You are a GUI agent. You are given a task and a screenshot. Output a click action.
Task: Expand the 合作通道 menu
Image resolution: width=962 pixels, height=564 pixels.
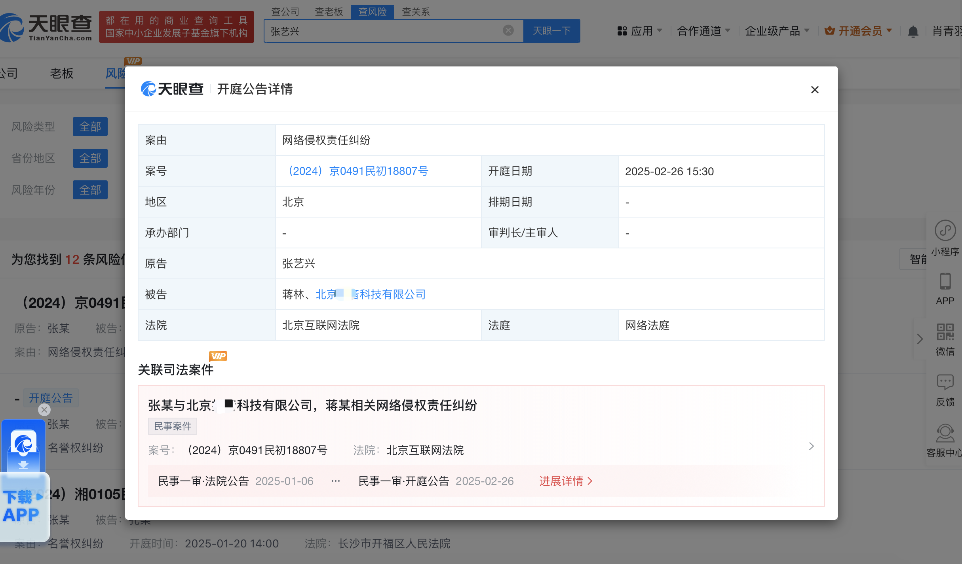(703, 31)
